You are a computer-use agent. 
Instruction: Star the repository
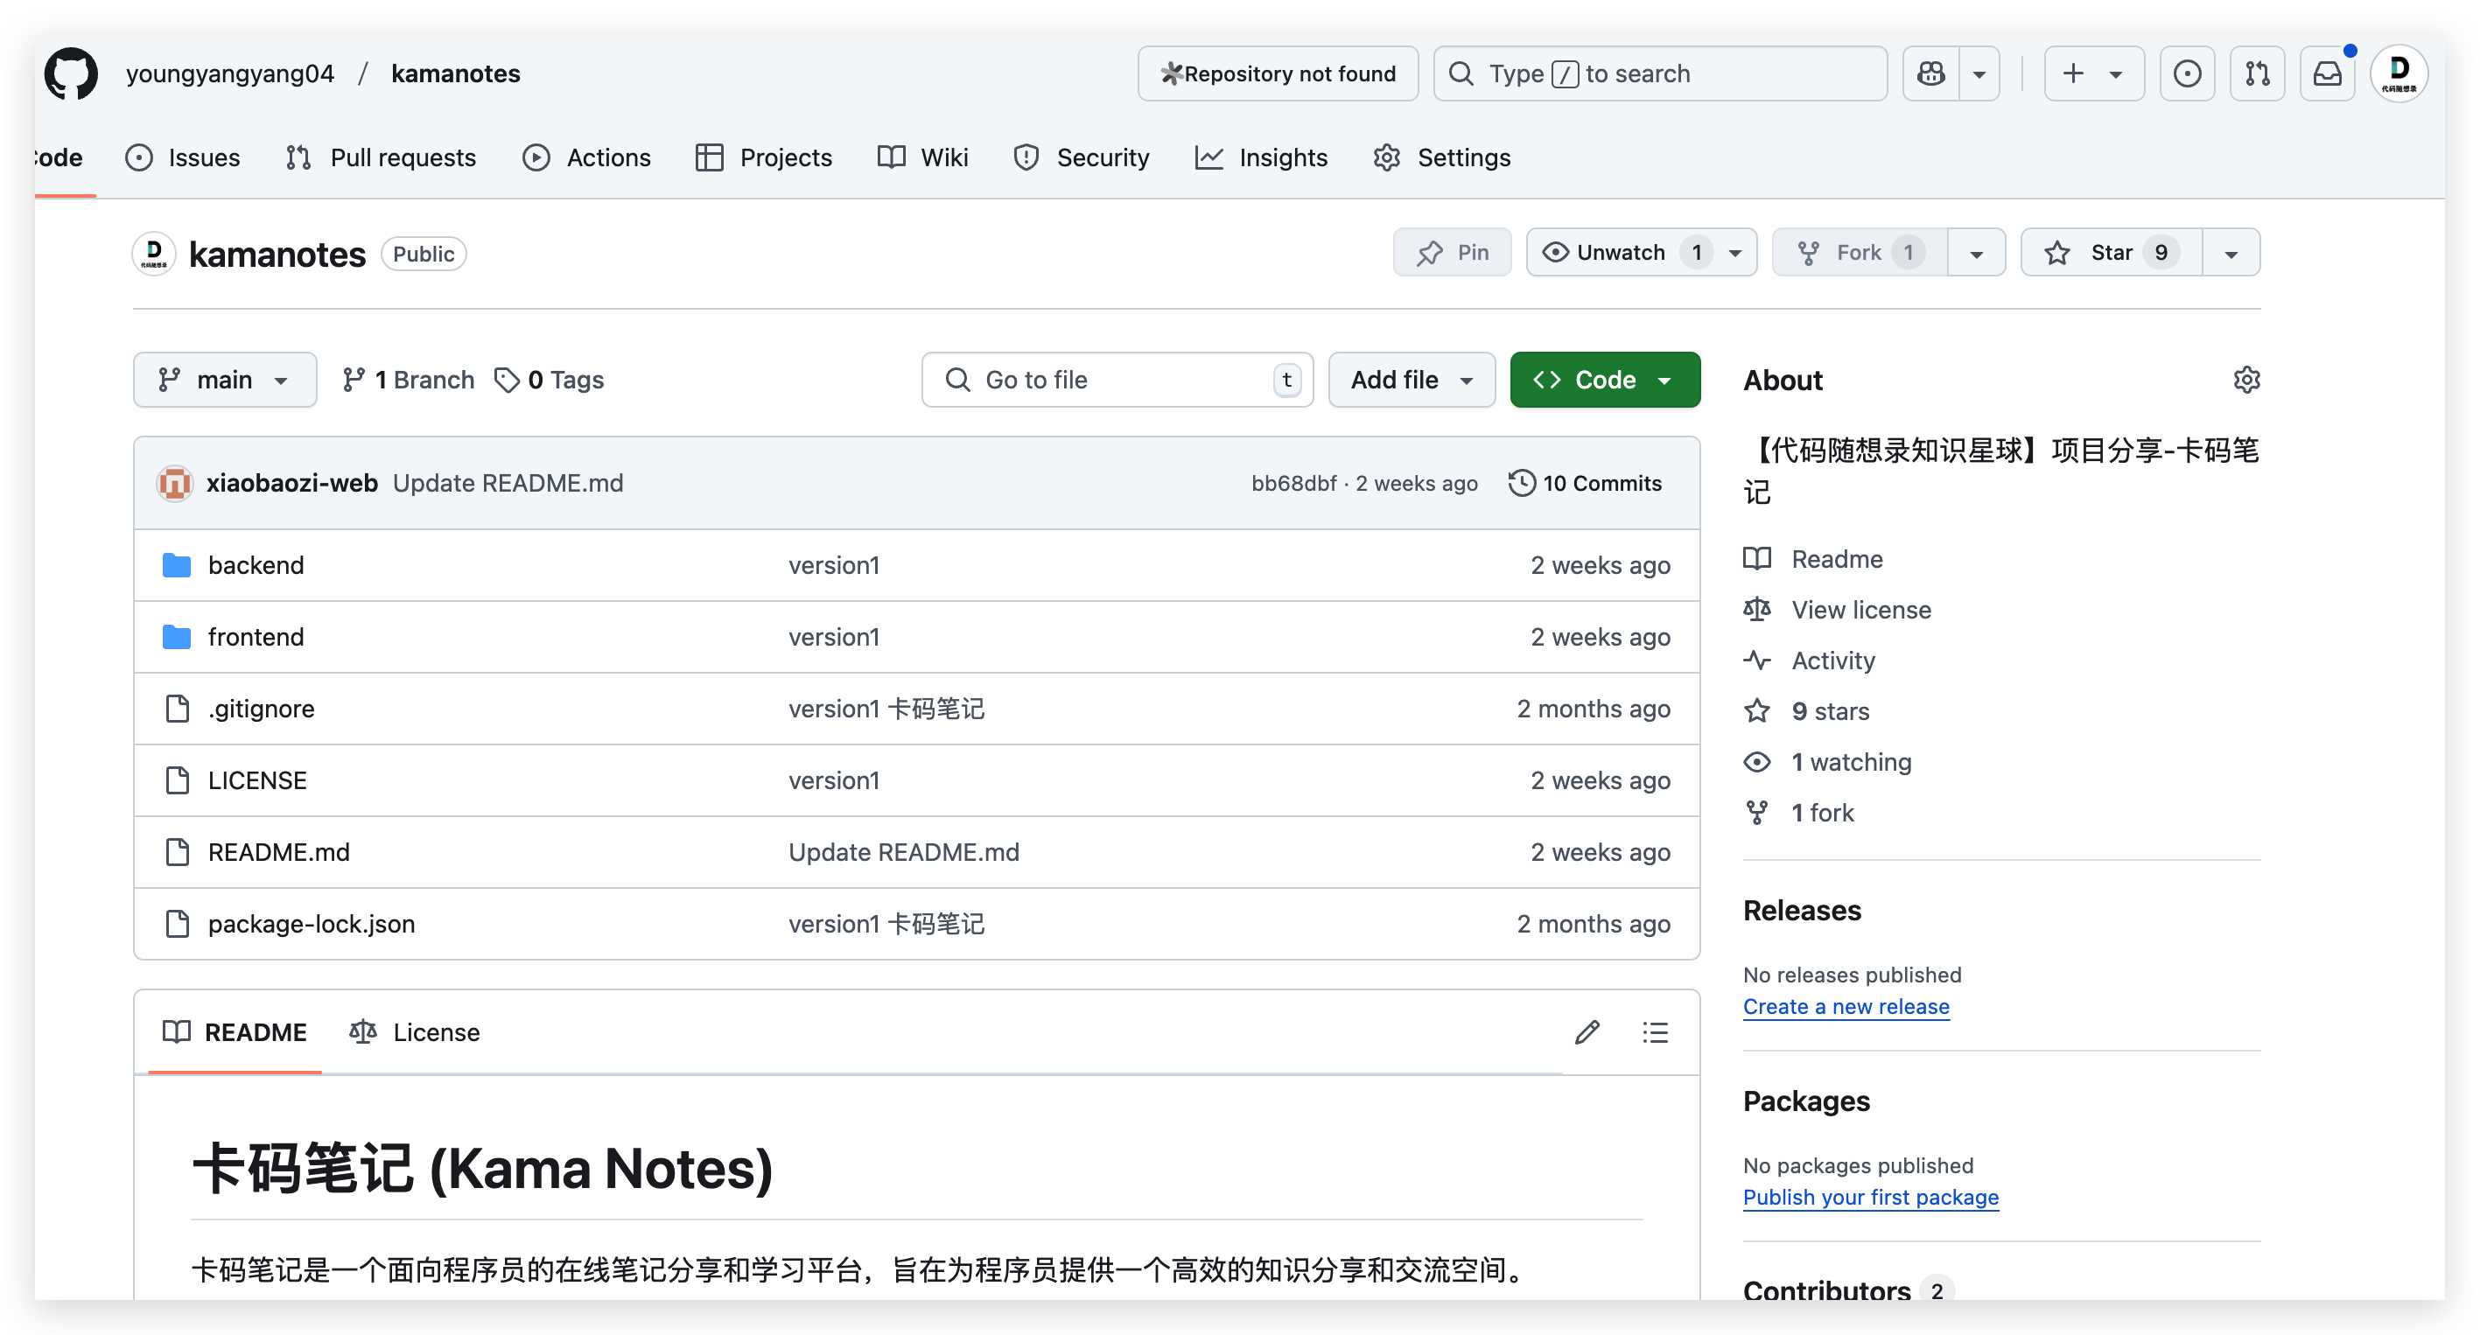(x=2112, y=252)
